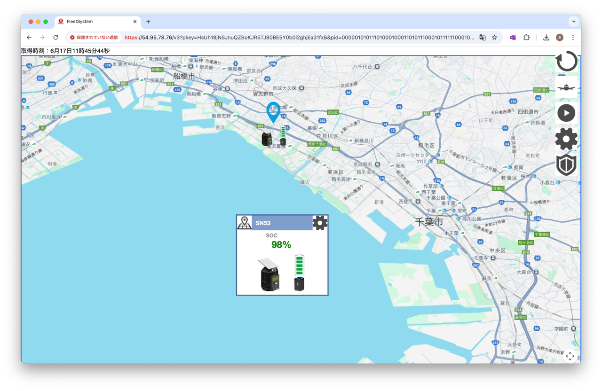
Task: Open the Chrome three-dot menu
Action: (573, 38)
